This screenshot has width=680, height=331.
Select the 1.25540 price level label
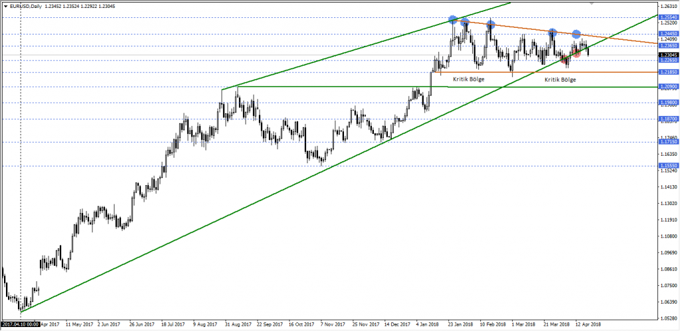[x=668, y=17]
